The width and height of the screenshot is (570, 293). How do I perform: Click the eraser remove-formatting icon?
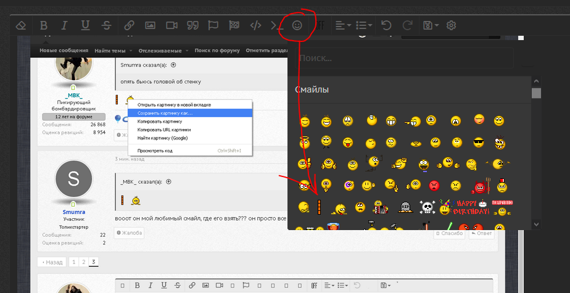(21, 25)
